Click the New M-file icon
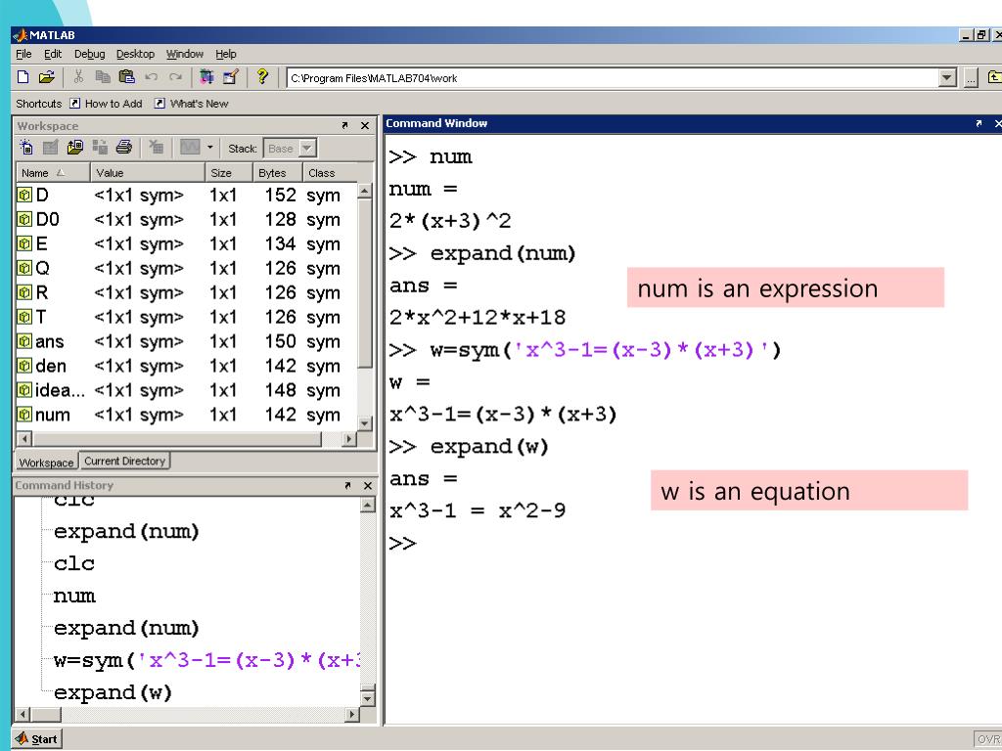Viewport: 1002px width, 751px height. pos(23,77)
